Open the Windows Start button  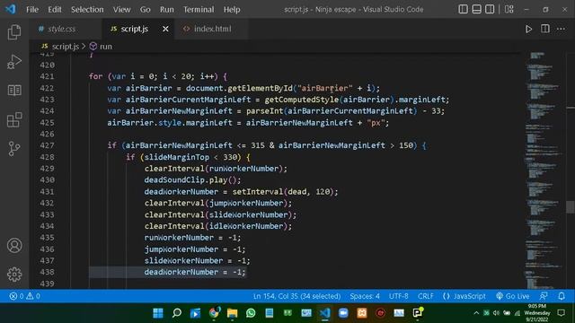pos(158,313)
